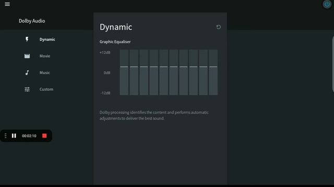Screen dimensions: 334x187
Task: Click the Music note icon
Action: pyautogui.click(x=27, y=73)
